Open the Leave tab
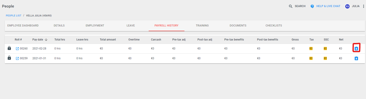The height and width of the screenshot is (99, 366). [x=131, y=26]
